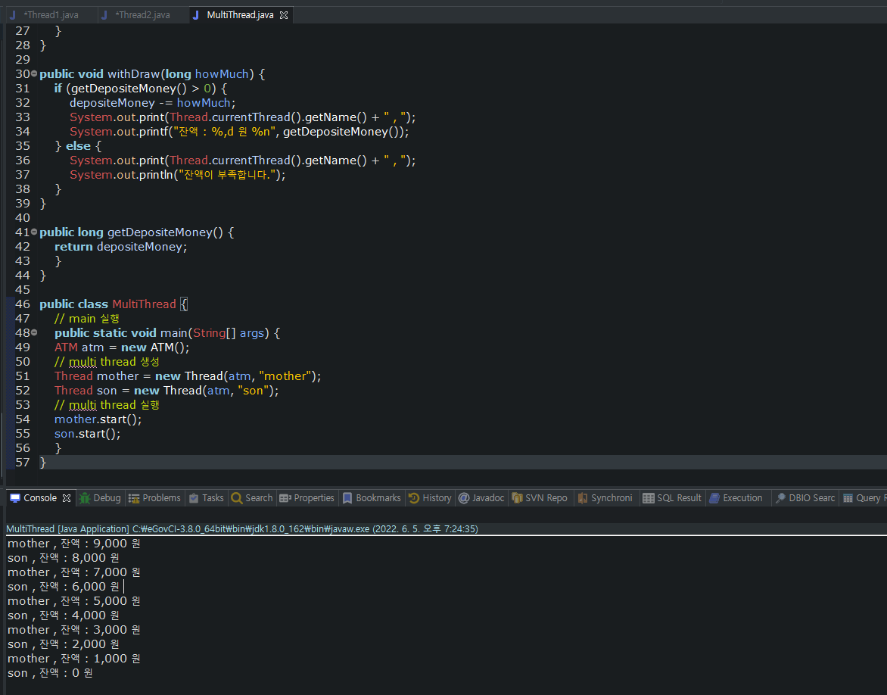Open the Search view tab

coord(252,498)
